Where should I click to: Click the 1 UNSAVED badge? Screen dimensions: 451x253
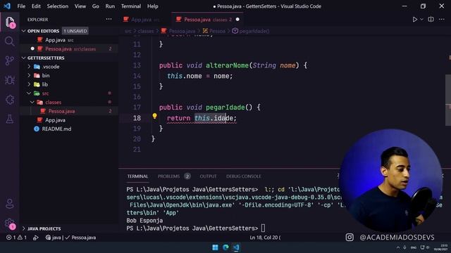click(x=75, y=31)
